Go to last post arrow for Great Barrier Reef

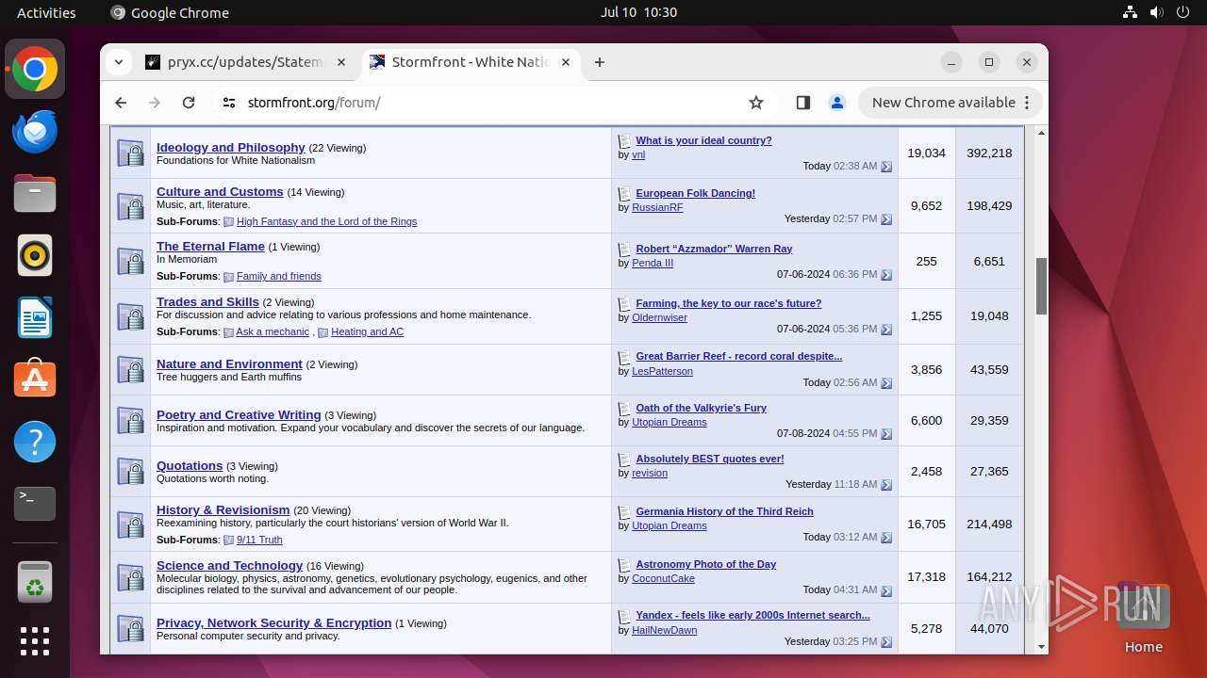pyautogui.click(x=886, y=383)
